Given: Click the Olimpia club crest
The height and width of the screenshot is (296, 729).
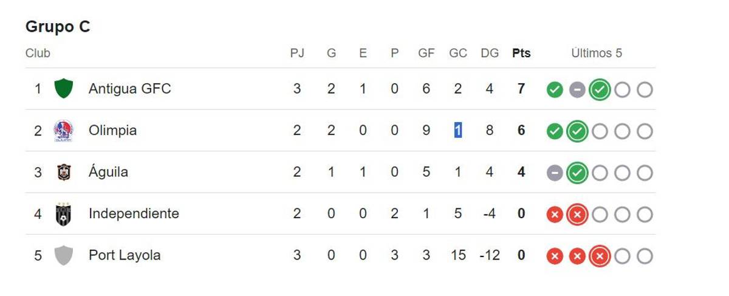Looking at the screenshot, I should [x=63, y=131].
